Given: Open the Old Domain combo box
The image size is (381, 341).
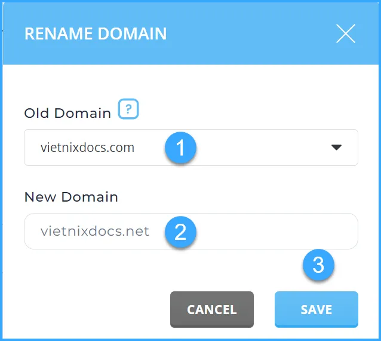Looking at the screenshot, I should (x=257, y=147).
